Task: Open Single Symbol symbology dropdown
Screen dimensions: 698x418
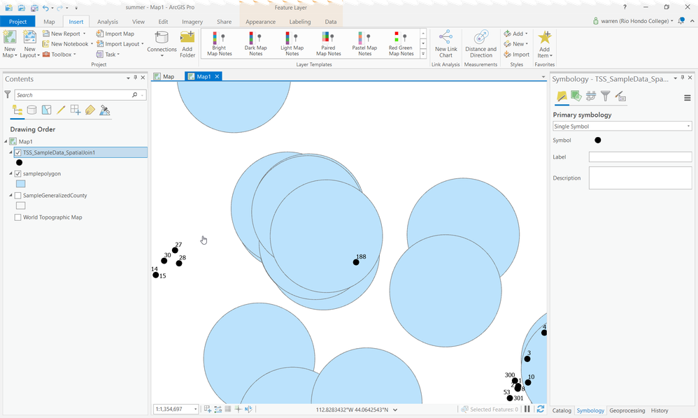Action: pyautogui.click(x=622, y=127)
